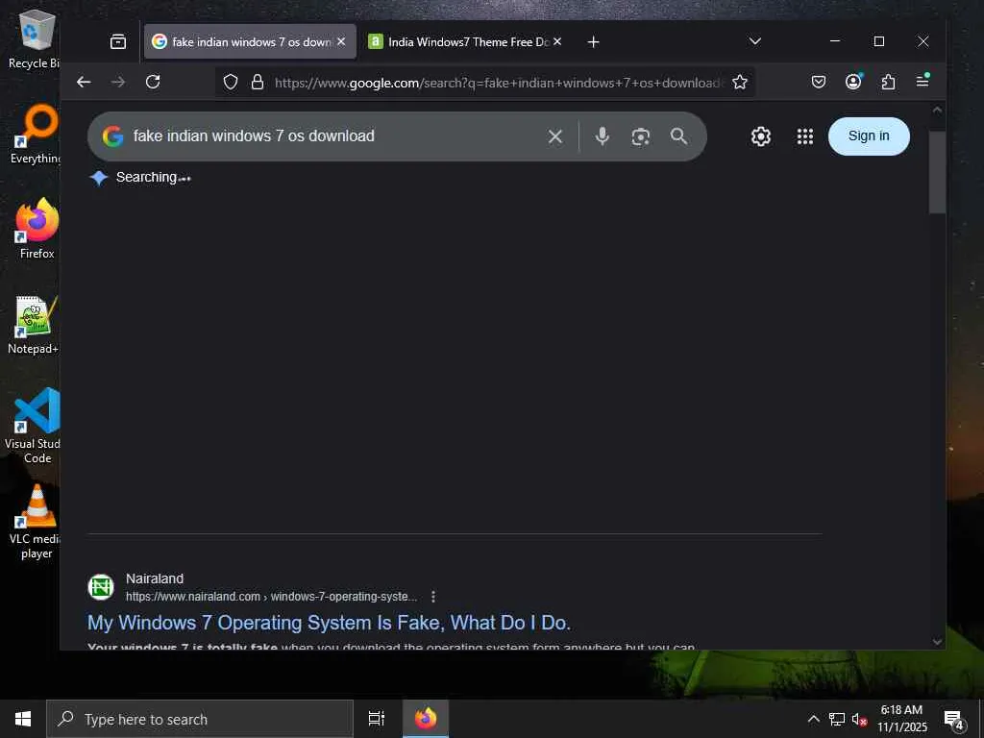Show hidden system tray icons
This screenshot has width=984, height=738.
(x=813, y=719)
